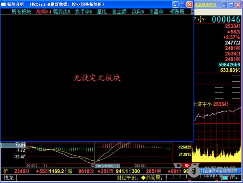Sort by 总金额 column header

pyautogui.click(x=119, y=12)
